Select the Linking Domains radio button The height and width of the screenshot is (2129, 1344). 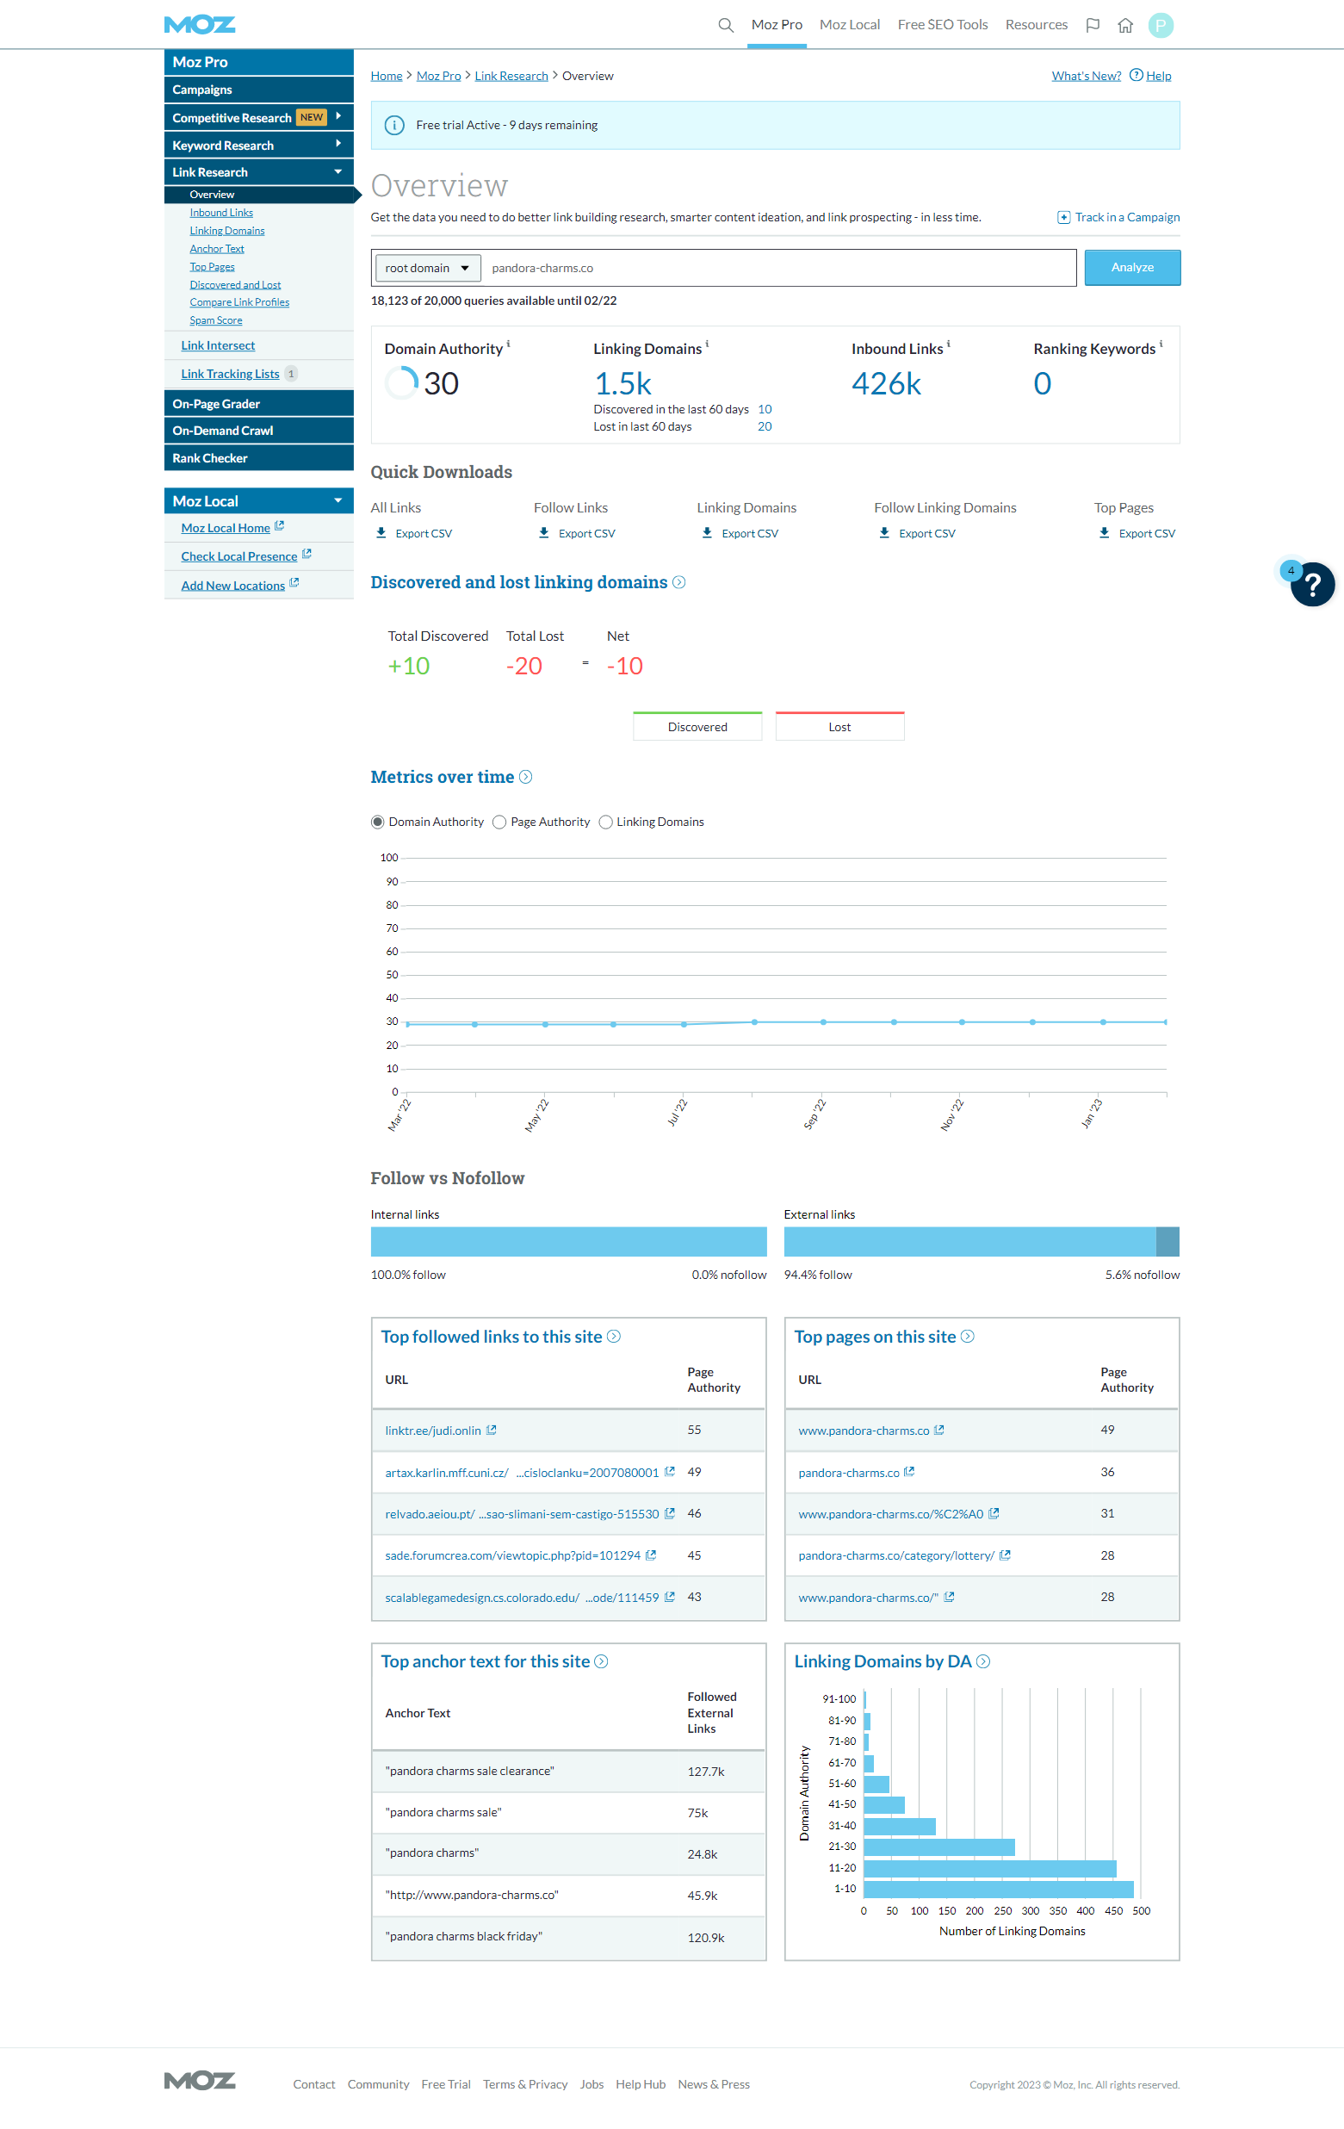coord(606,822)
